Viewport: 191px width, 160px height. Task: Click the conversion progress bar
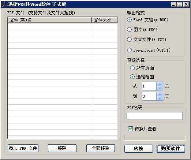tap(155, 138)
